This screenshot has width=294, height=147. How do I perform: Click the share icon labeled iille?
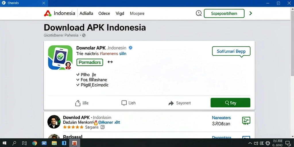(78, 103)
